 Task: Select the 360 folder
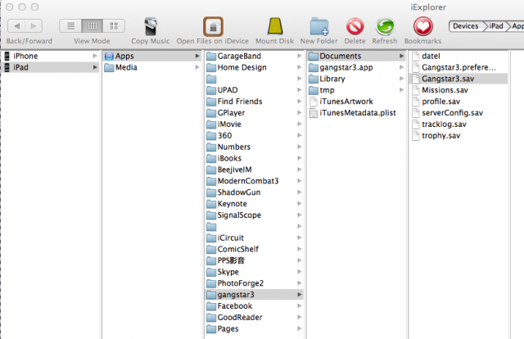254,135
